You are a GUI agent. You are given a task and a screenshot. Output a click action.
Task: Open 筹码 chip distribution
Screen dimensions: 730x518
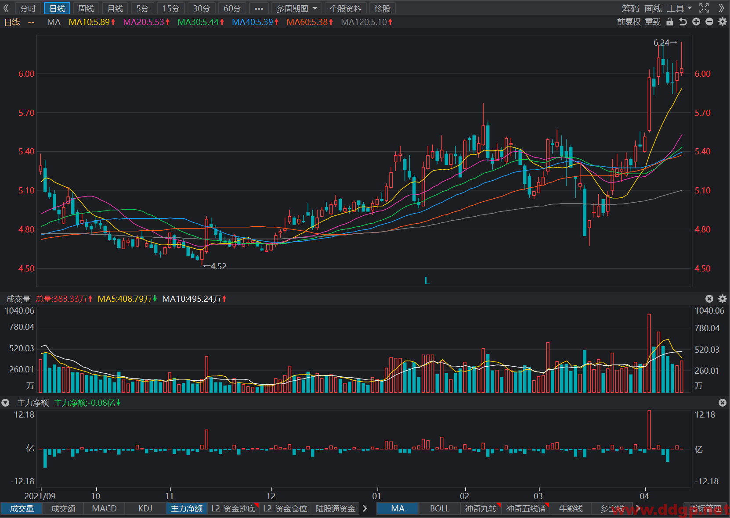tap(630, 8)
